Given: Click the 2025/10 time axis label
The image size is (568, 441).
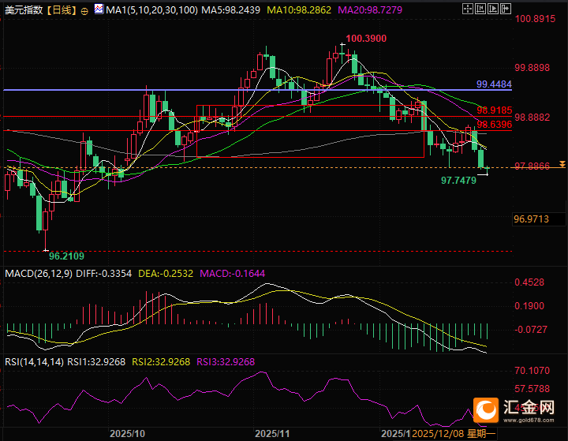Looking at the screenshot, I should (x=127, y=434).
